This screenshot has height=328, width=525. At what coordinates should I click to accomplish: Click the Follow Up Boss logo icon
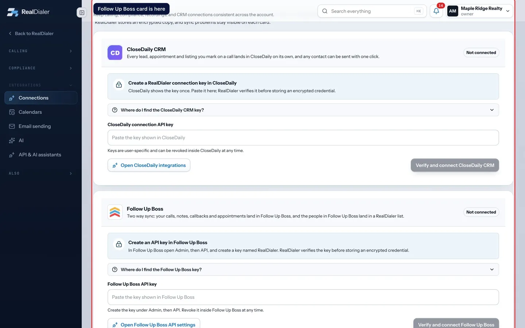coord(115,212)
